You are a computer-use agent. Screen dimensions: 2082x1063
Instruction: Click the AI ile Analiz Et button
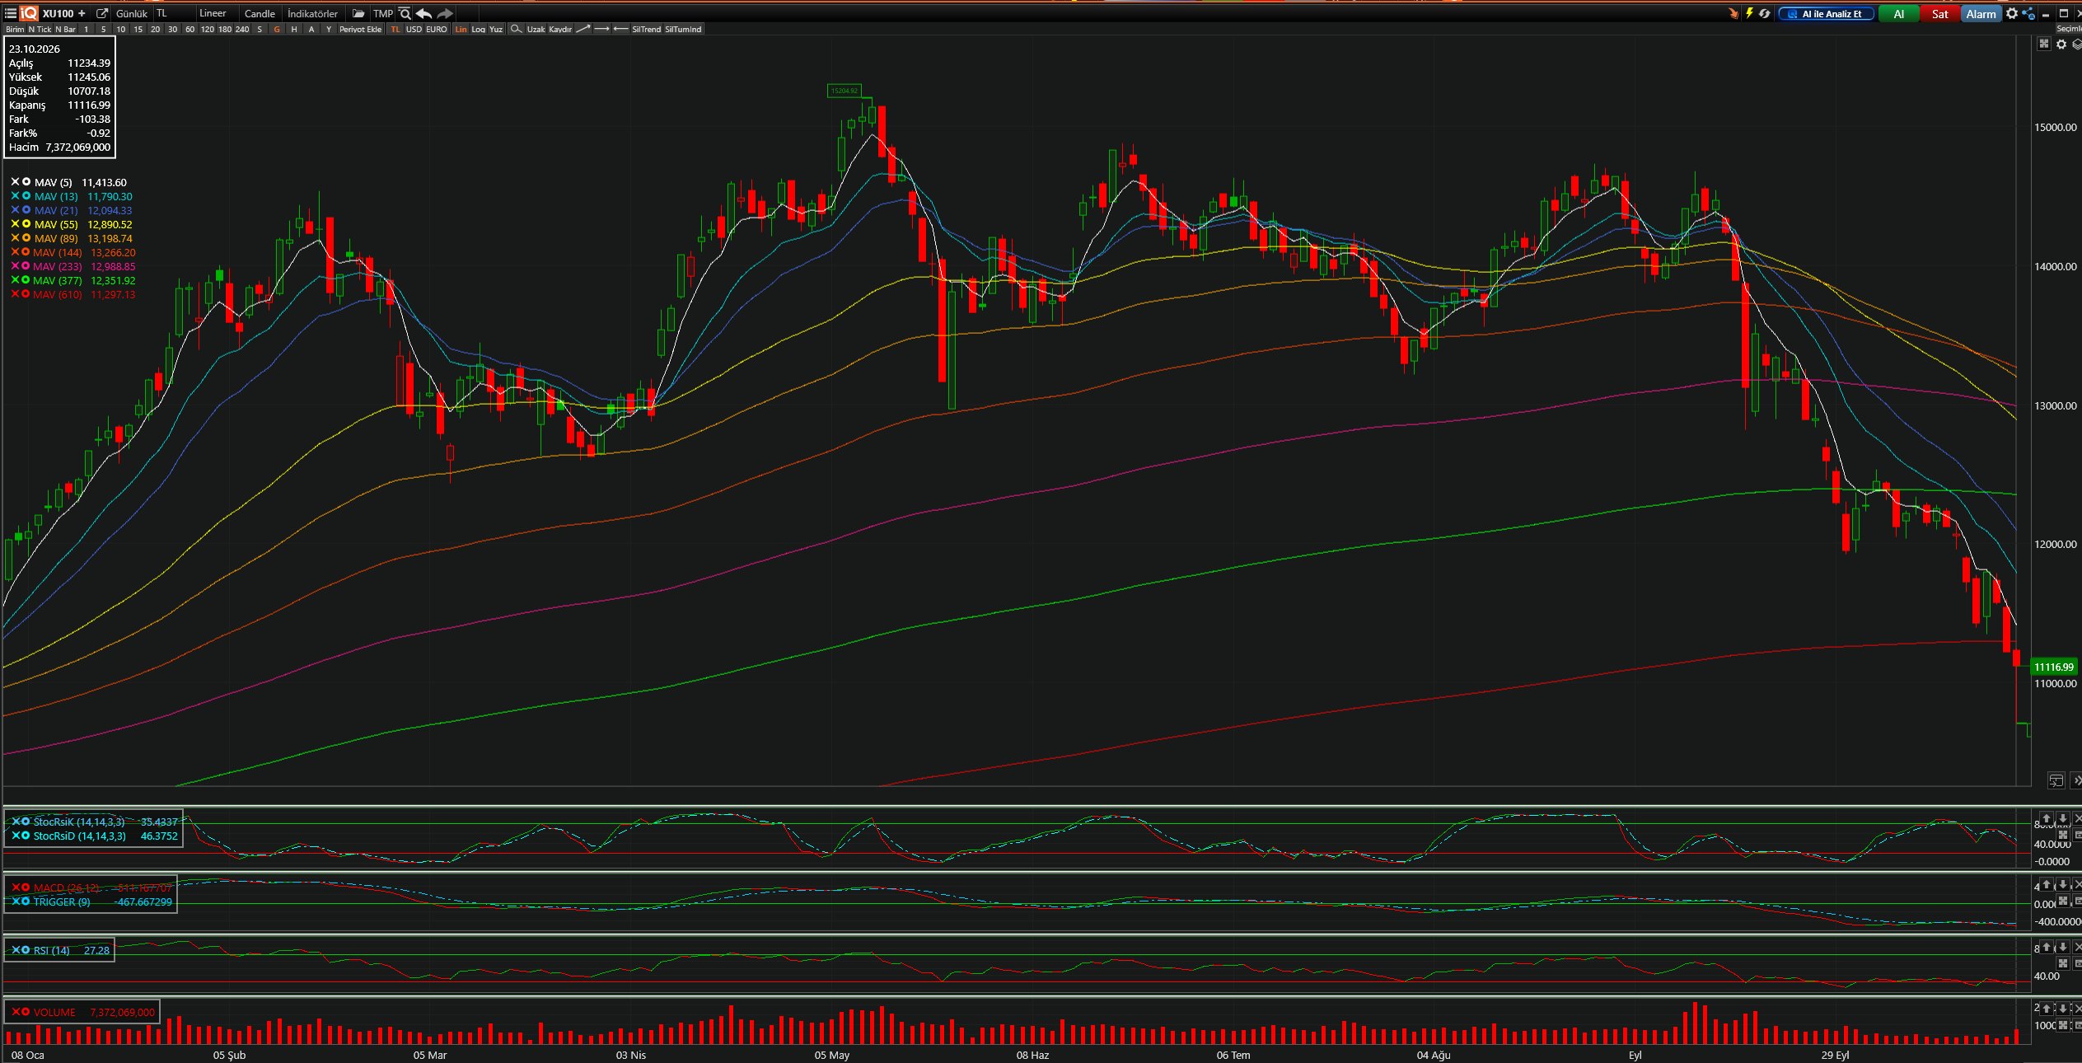pyautogui.click(x=1827, y=13)
